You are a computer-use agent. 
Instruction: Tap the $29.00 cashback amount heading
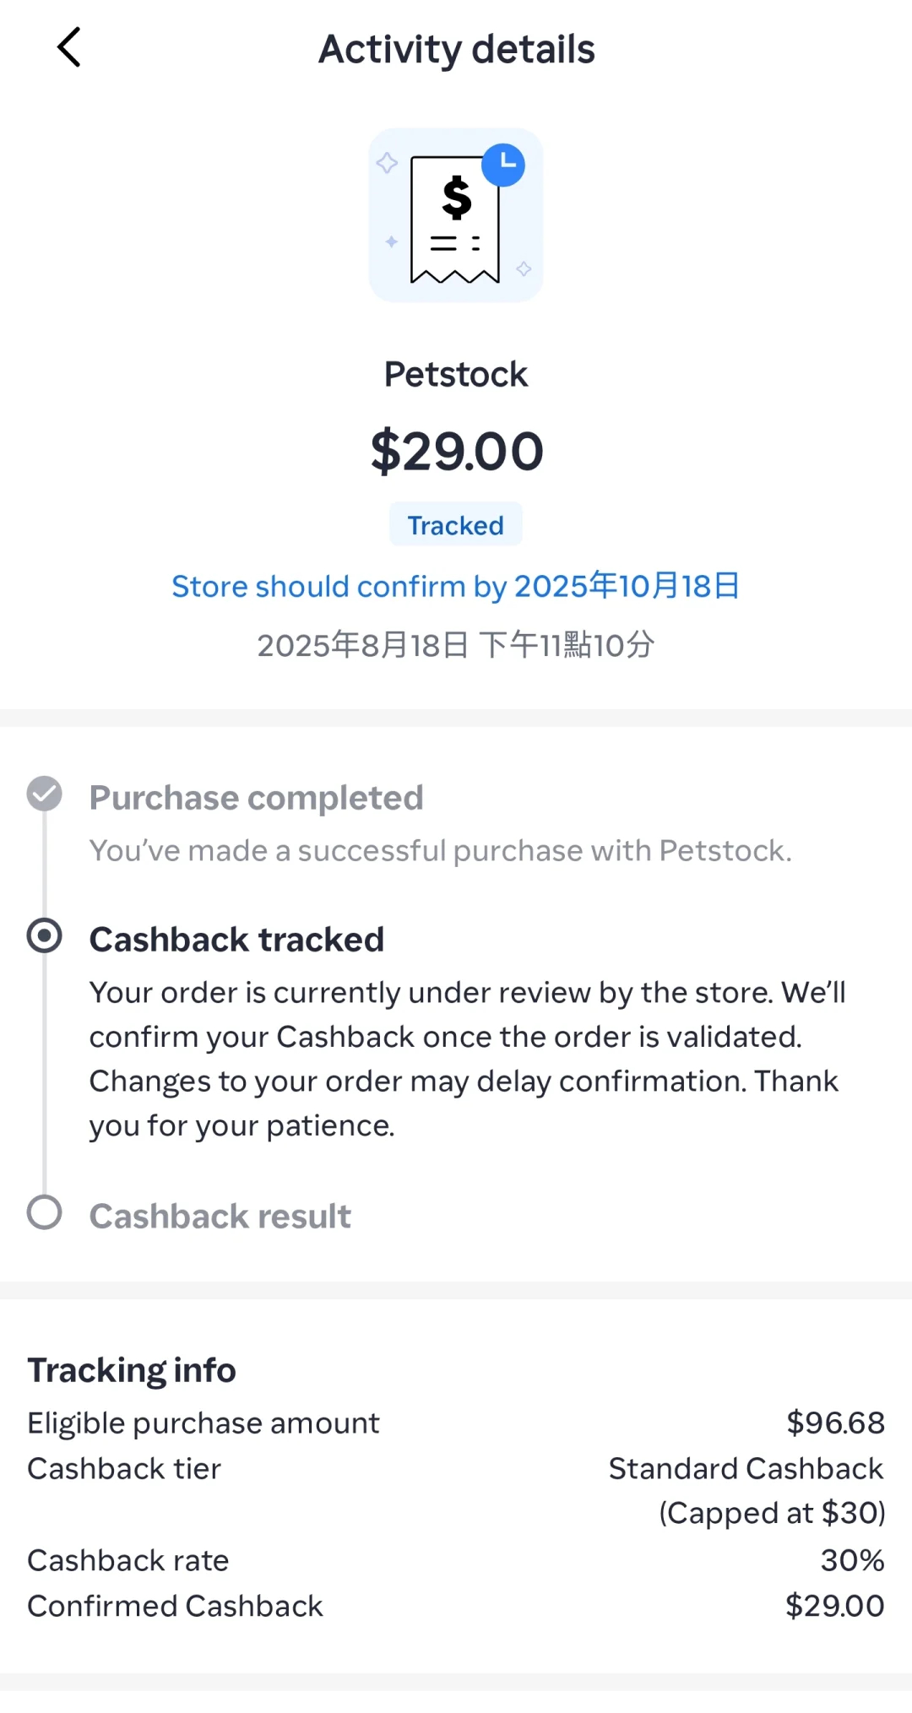(456, 451)
